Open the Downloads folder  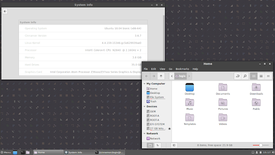pos(256,89)
